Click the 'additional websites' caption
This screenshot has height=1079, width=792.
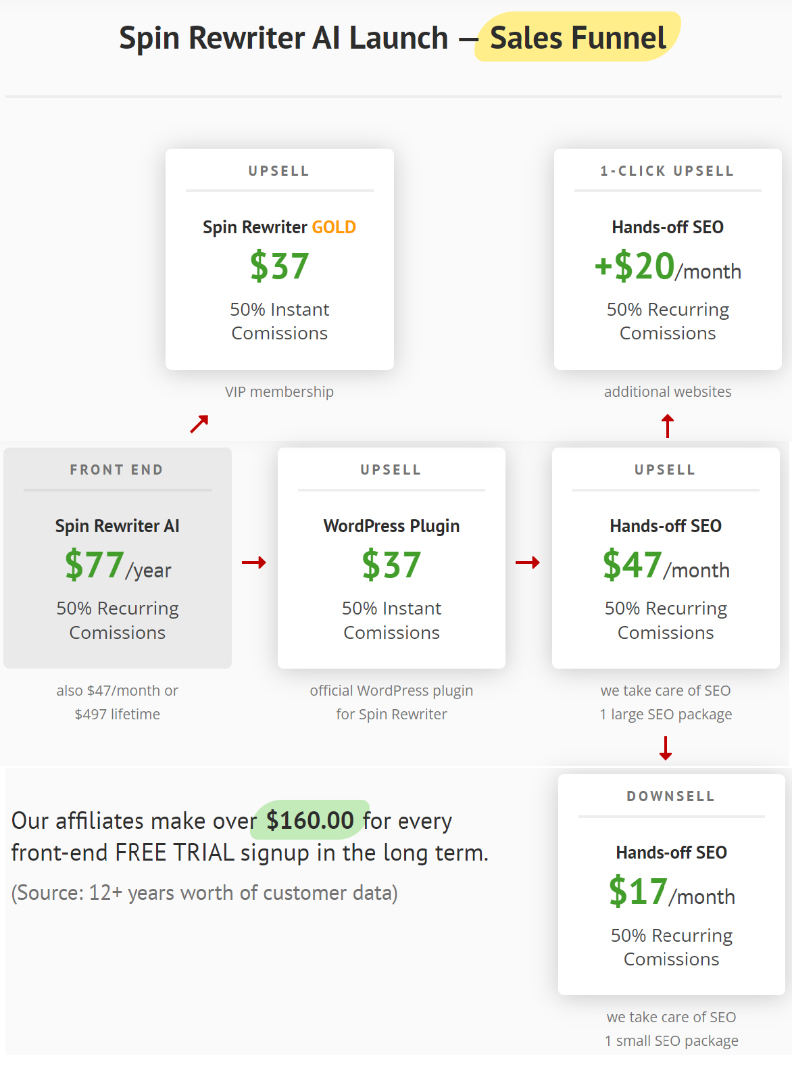(x=668, y=392)
